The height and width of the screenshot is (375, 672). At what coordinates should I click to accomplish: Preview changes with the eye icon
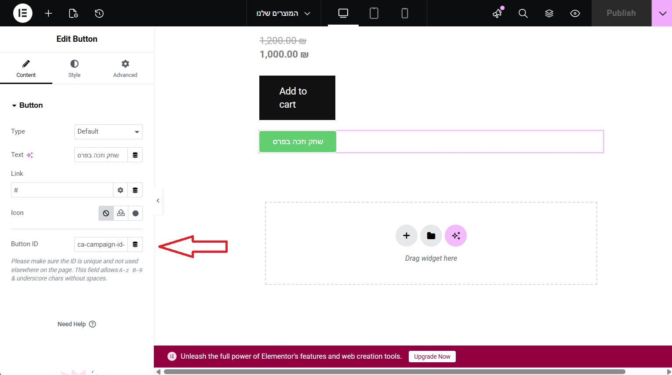(575, 13)
